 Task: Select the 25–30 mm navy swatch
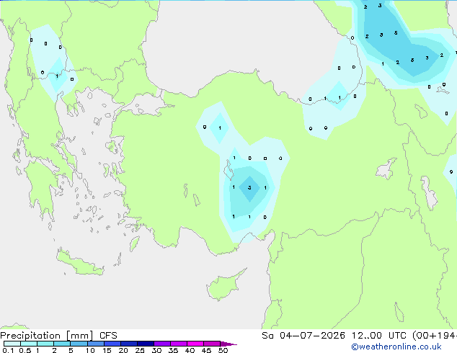(146, 344)
